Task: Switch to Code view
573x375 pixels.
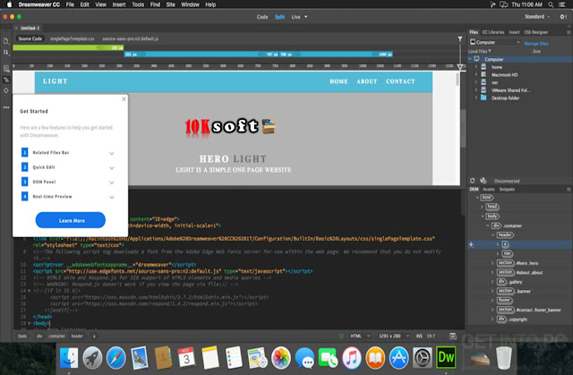Action: (x=262, y=17)
